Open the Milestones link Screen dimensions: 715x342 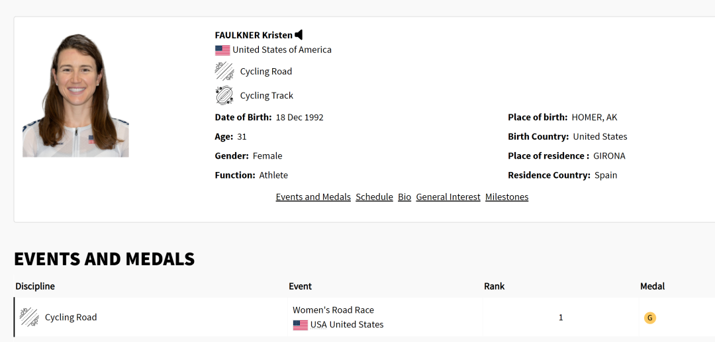[x=506, y=196]
